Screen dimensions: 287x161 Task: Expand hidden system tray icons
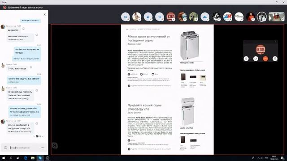[258, 158]
